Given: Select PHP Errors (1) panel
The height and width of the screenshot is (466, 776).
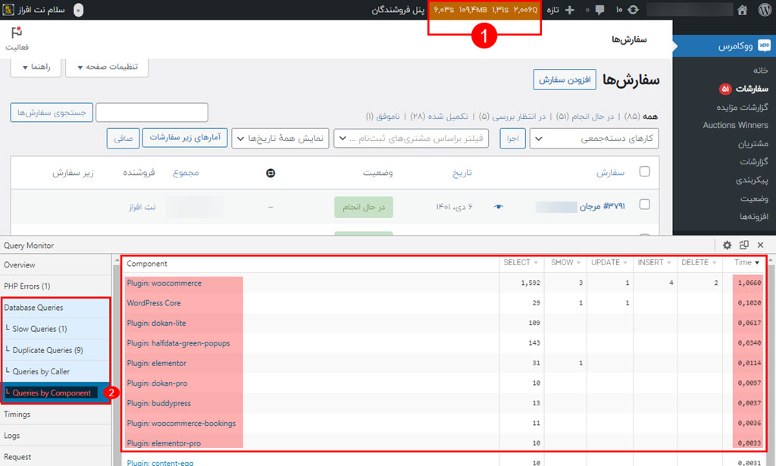Looking at the screenshot, I should coord(55,286).
